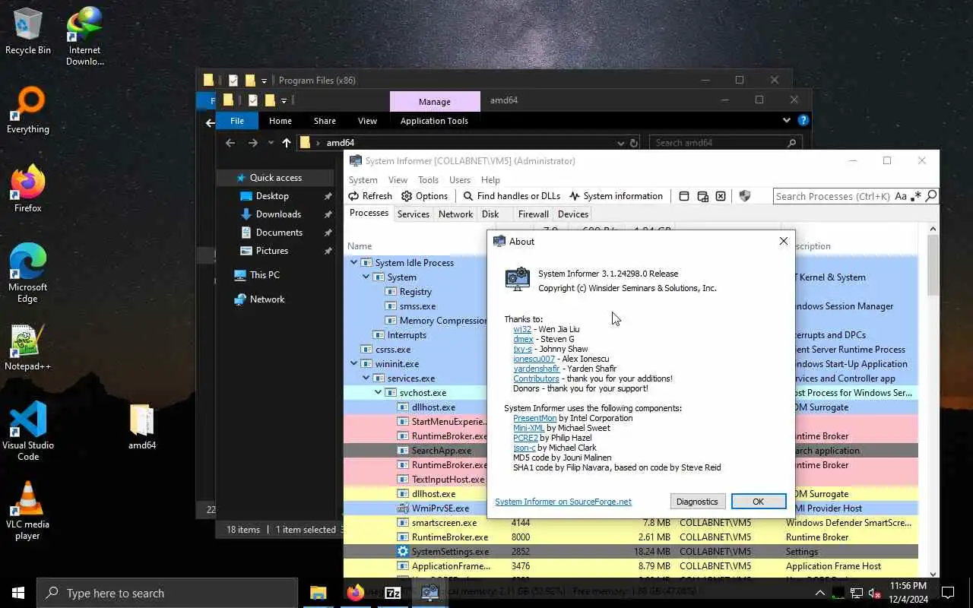Select VLC media player desktop shortcut
This screenshot has height=608, width=973.
[28, 511]
